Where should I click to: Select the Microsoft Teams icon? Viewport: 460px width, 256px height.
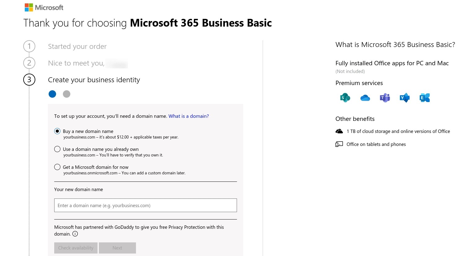point(385,97)
